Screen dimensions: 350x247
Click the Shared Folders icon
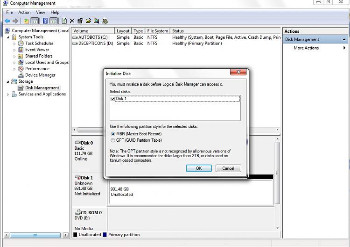click(x=21, y=56)
